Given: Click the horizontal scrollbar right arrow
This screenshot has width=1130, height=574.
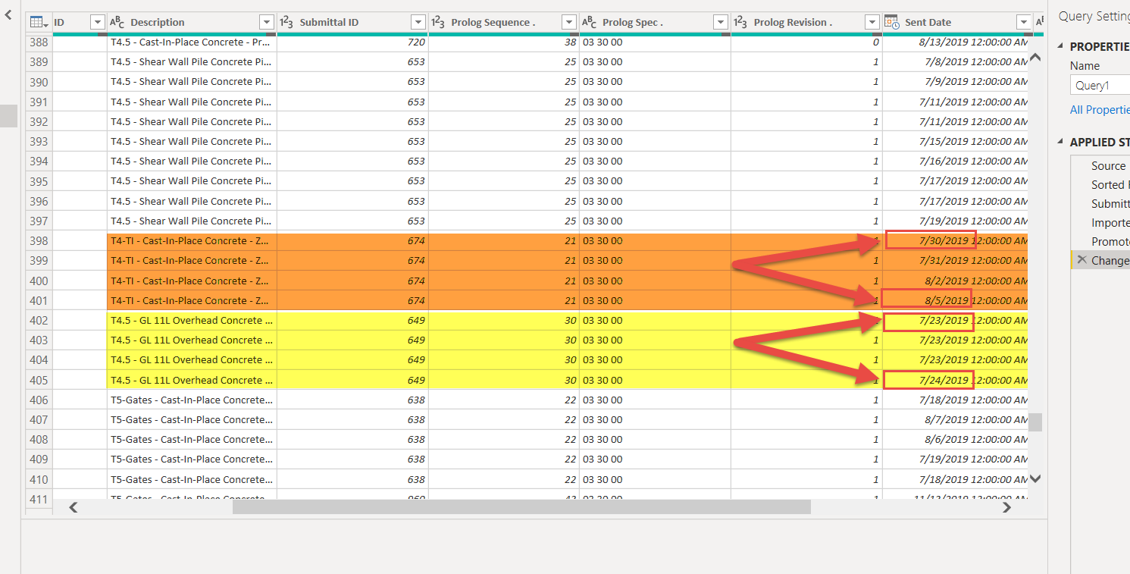Looking at the screenshot, I should point(1006,507).
